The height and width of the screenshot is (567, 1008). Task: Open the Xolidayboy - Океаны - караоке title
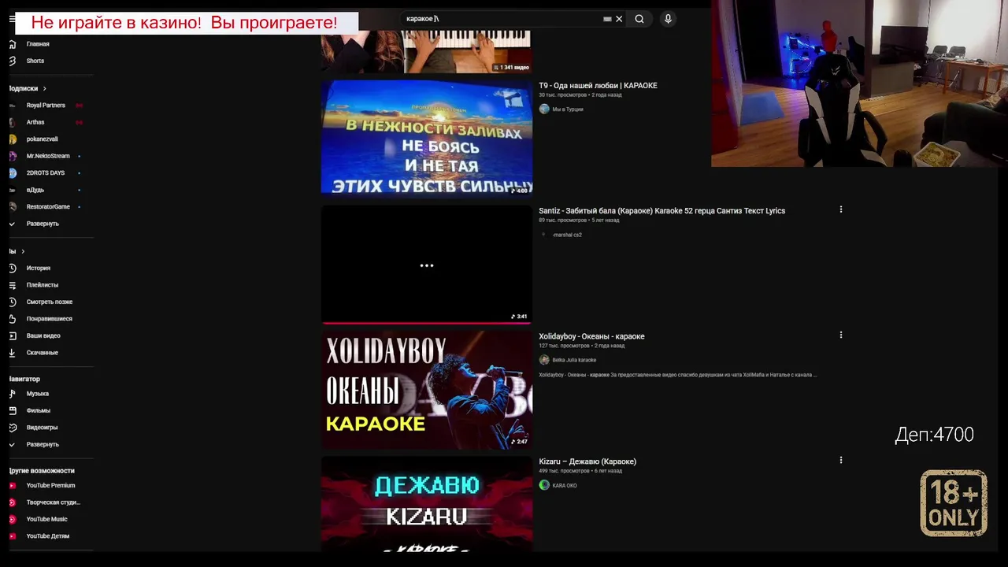[591, 336]
